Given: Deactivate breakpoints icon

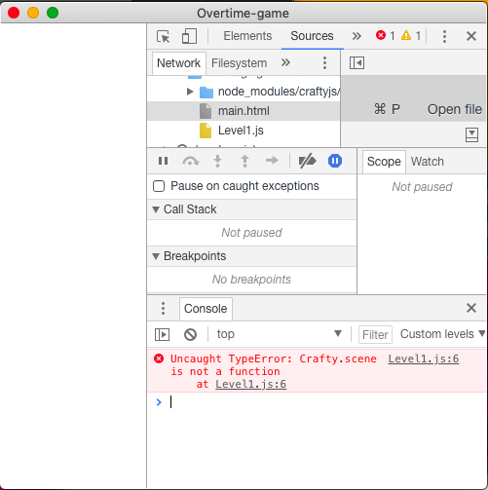Looking at the screenshot, I should (x=307, y=161).
